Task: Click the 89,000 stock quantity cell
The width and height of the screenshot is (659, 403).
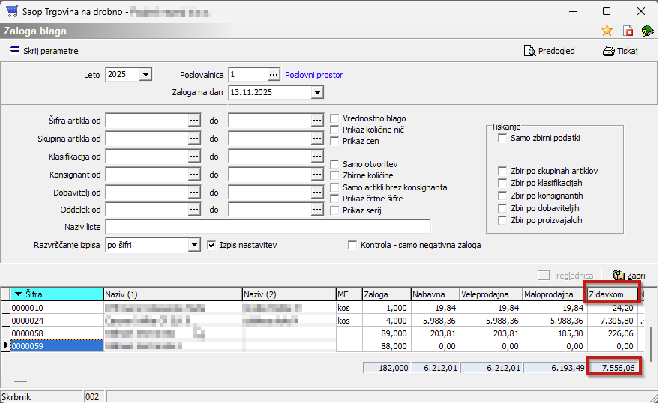Action: [x=386, y=333]
